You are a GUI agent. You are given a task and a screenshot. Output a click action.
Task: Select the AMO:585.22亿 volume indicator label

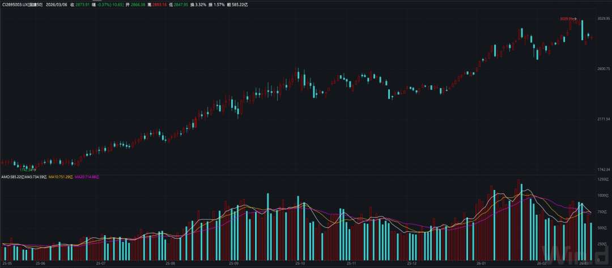click(12, 177)
